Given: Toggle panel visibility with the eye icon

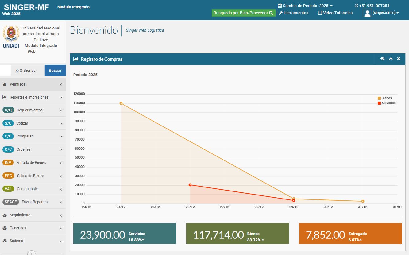Looking at the screenshot, I should (x=382, y=59).
